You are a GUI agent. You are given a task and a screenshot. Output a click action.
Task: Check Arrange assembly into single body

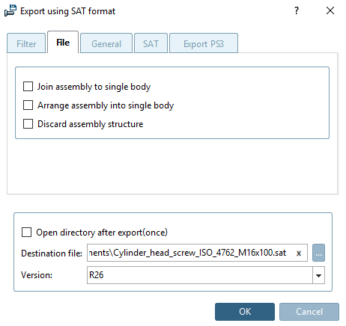pyautogui.click(x=28, y=105)
